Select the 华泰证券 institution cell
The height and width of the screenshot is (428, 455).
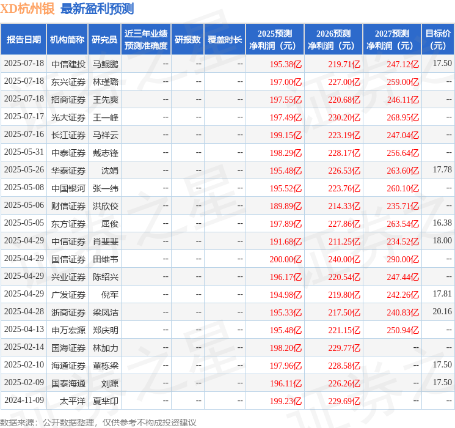(68, 171)
